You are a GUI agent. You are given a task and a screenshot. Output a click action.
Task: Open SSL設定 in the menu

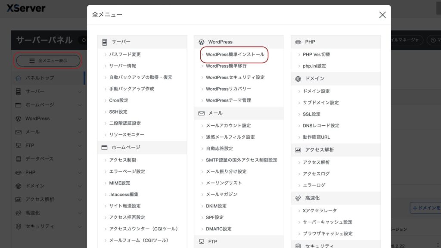point(311,114)
